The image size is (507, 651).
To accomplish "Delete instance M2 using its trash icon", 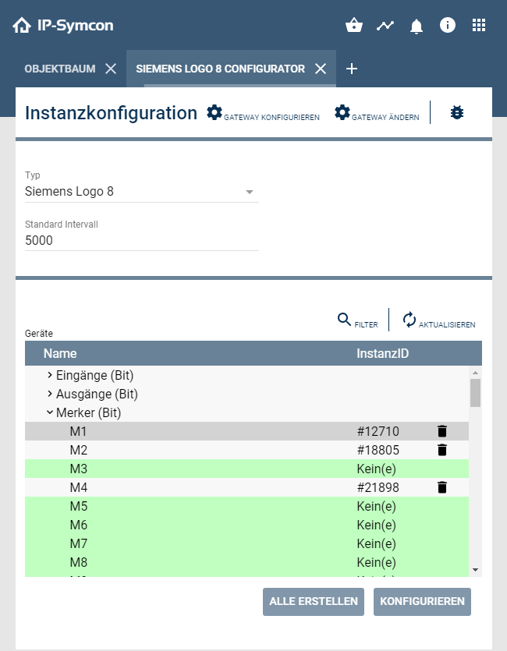I will click(x=442, y=449).
